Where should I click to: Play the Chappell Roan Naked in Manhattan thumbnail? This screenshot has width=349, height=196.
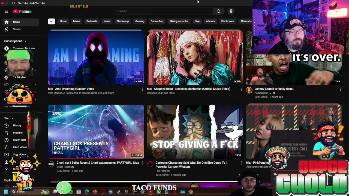click(195, 58)
